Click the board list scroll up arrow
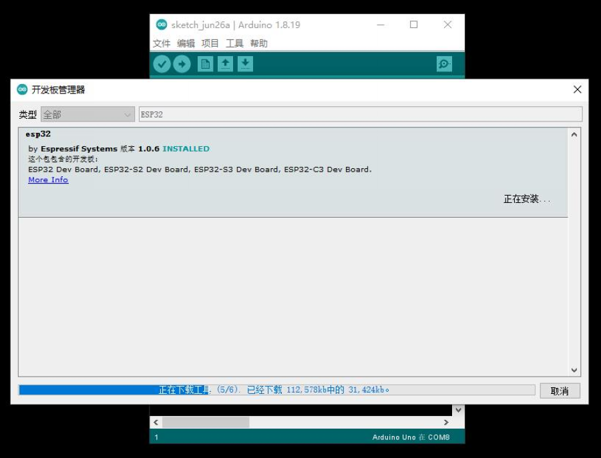The height and width of the screenshot is (458, 601). coord(574,134)
